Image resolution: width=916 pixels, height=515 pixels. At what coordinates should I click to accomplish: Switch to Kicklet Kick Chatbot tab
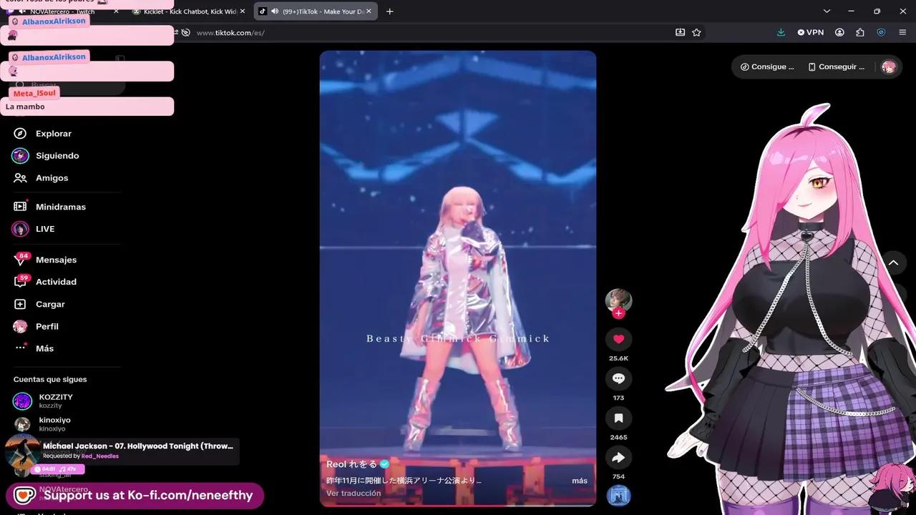(190, 11)
